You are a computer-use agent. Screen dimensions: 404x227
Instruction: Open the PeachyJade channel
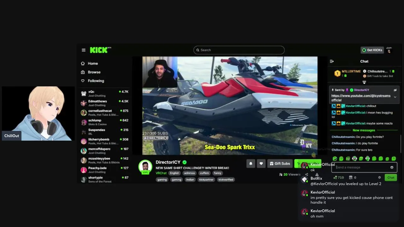click(x=105, y=170)
